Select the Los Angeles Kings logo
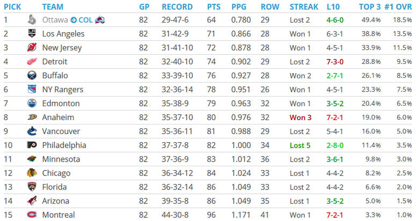 [x=32, y=34]
